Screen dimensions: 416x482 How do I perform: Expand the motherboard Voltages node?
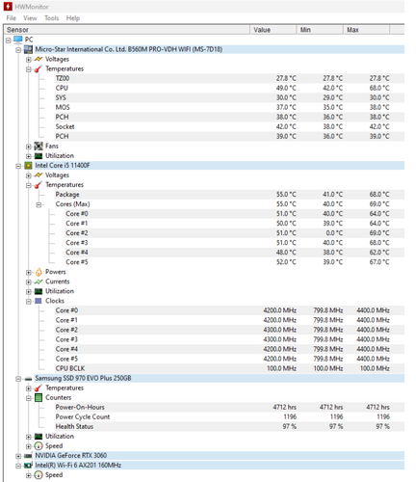click(29, 60)
